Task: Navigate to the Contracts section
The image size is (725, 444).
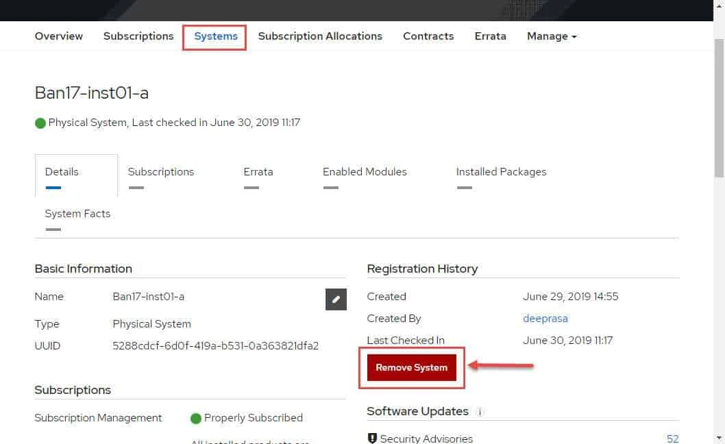Action: (428, 36)
